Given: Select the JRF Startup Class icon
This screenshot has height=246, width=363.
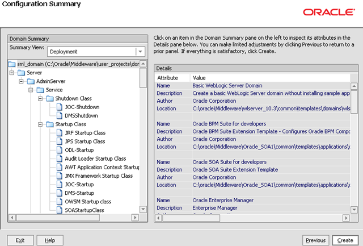Looking at the screenshot, I should point(60,133).
